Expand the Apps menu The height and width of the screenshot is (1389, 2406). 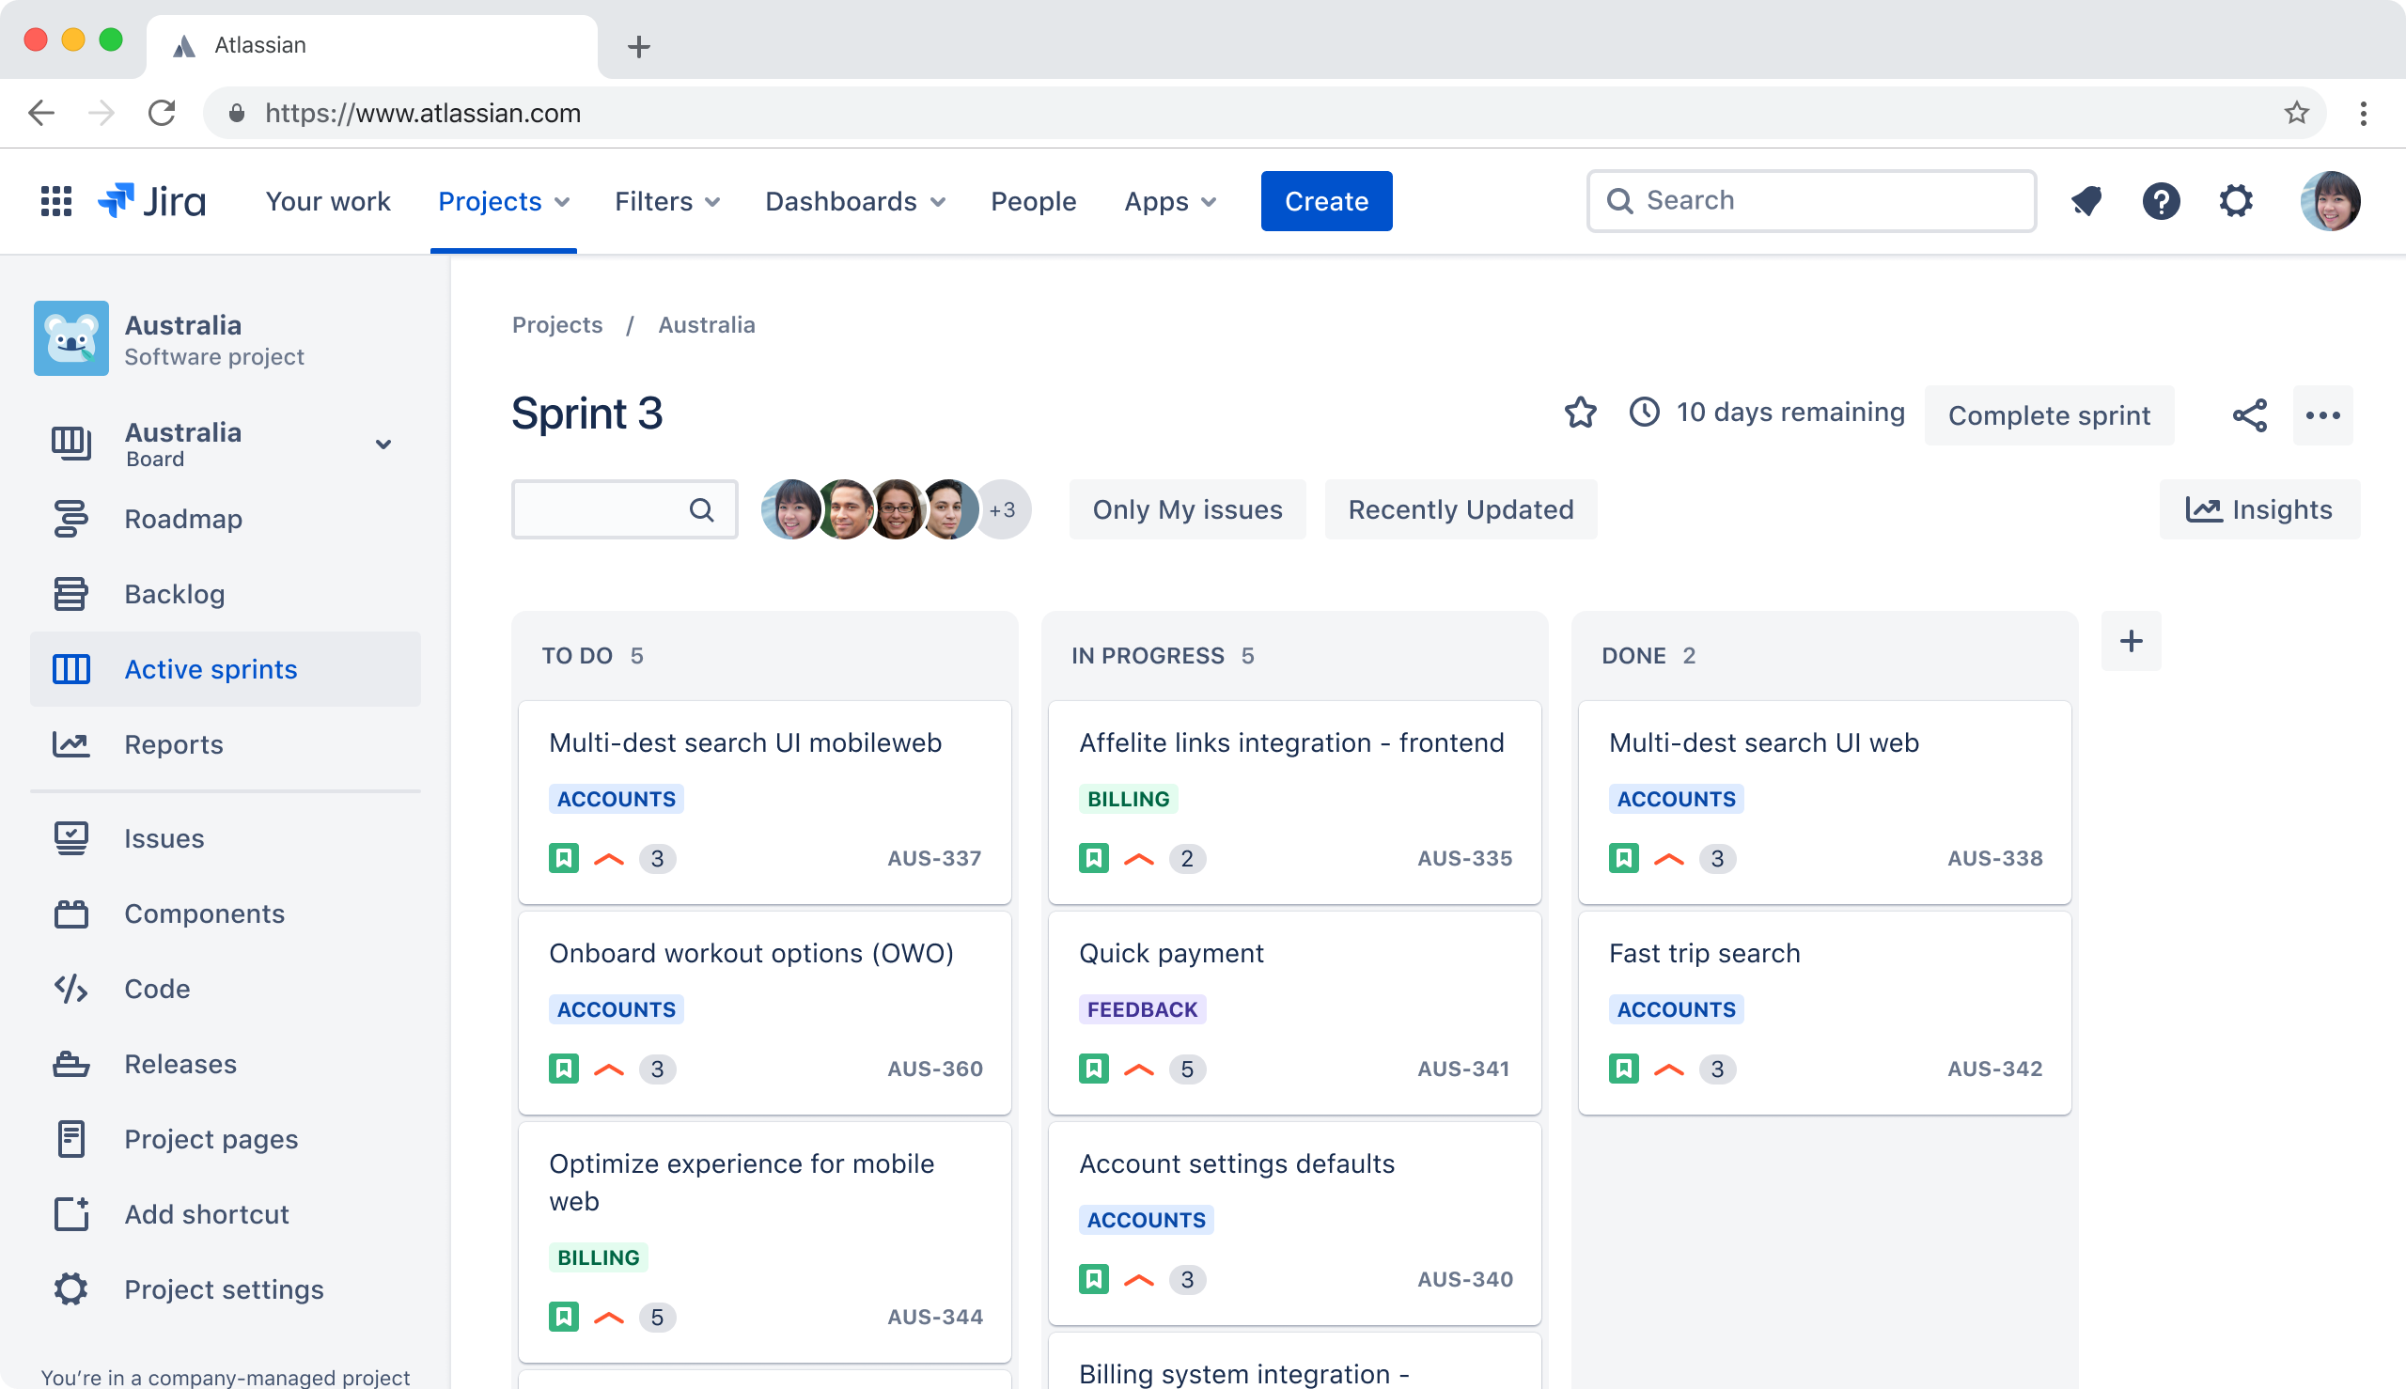coord(1169,201)
